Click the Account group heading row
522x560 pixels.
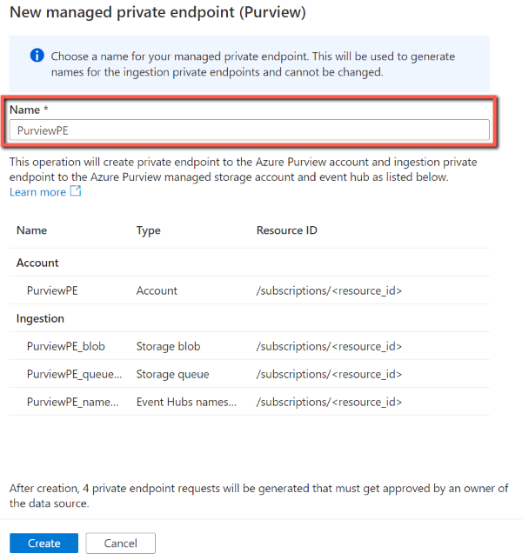point(250,263)
